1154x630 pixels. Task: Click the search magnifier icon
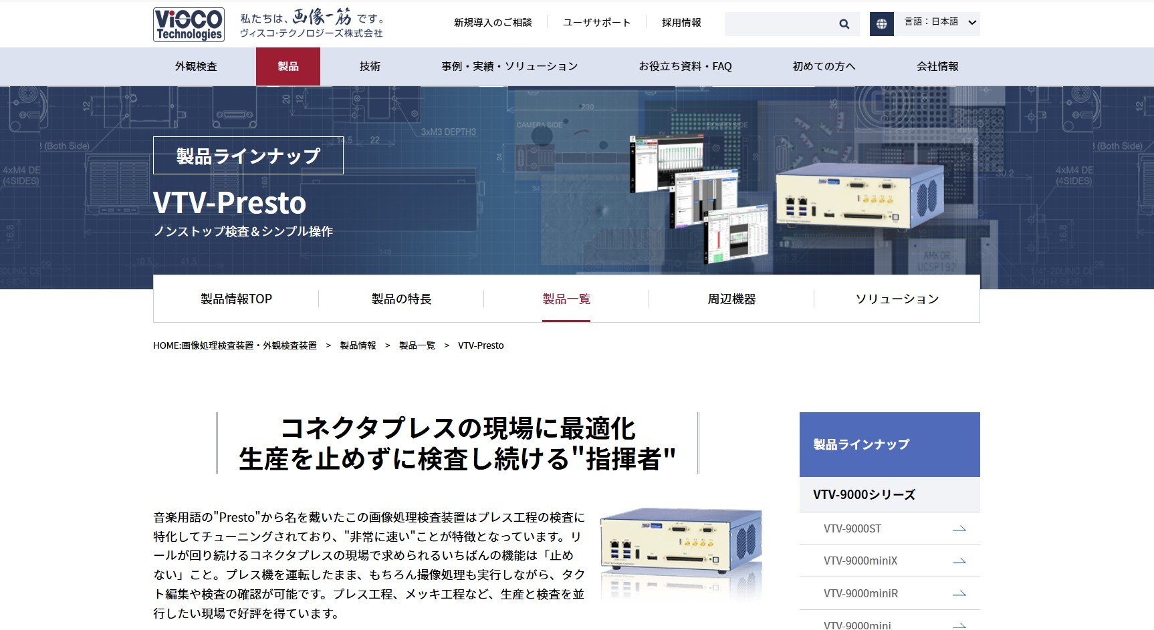[844, 24]
